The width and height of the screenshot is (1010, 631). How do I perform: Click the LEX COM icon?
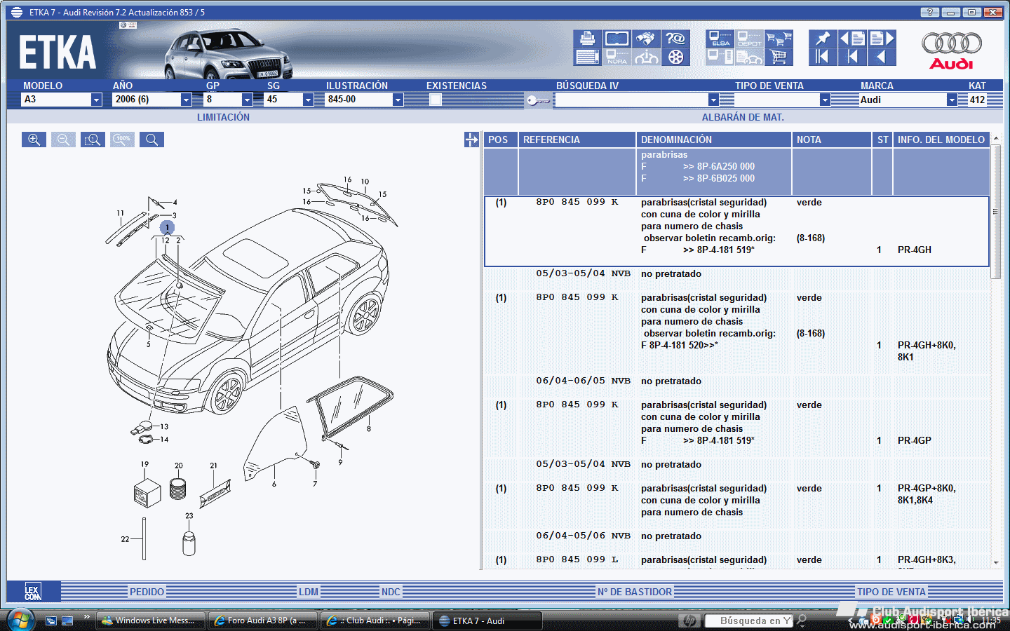tap(33, 591)
